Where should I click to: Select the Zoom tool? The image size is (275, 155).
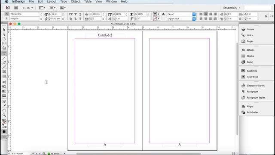4,115
